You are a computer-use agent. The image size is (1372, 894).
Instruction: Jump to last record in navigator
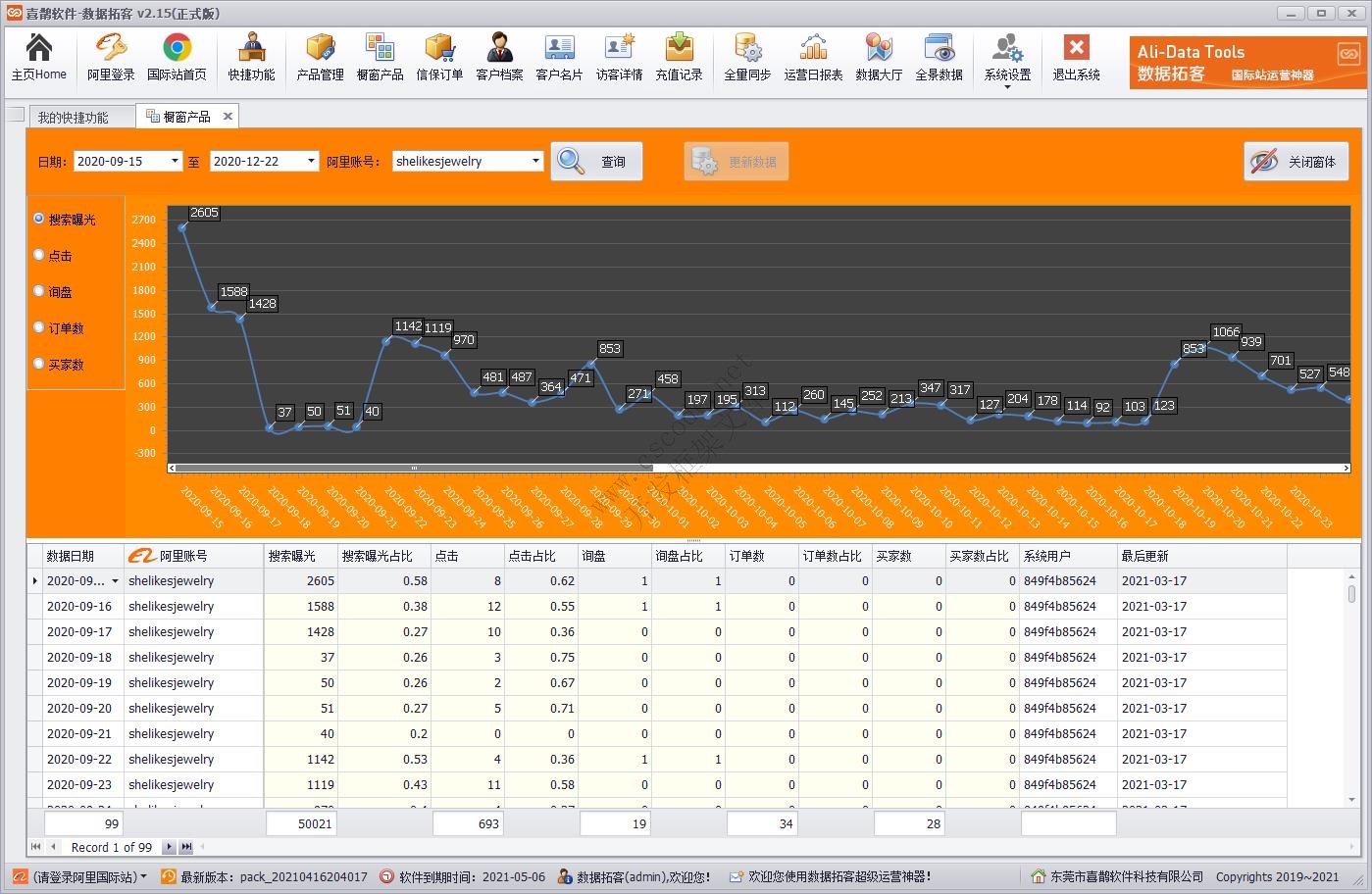point(186,847)
